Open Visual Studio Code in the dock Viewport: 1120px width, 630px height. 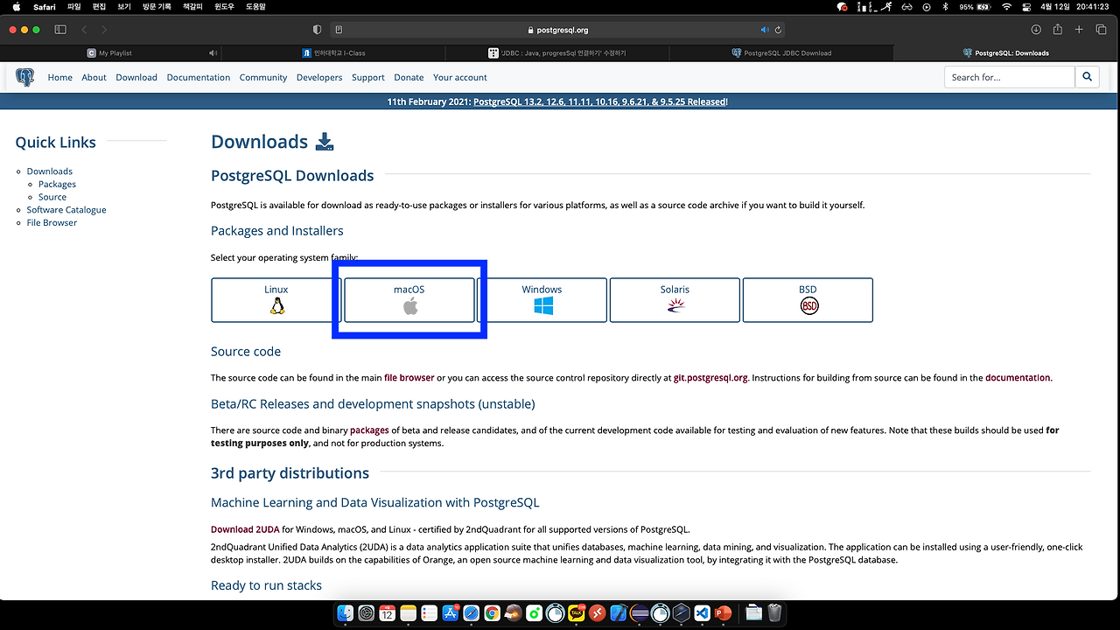[x=702, y=613]
